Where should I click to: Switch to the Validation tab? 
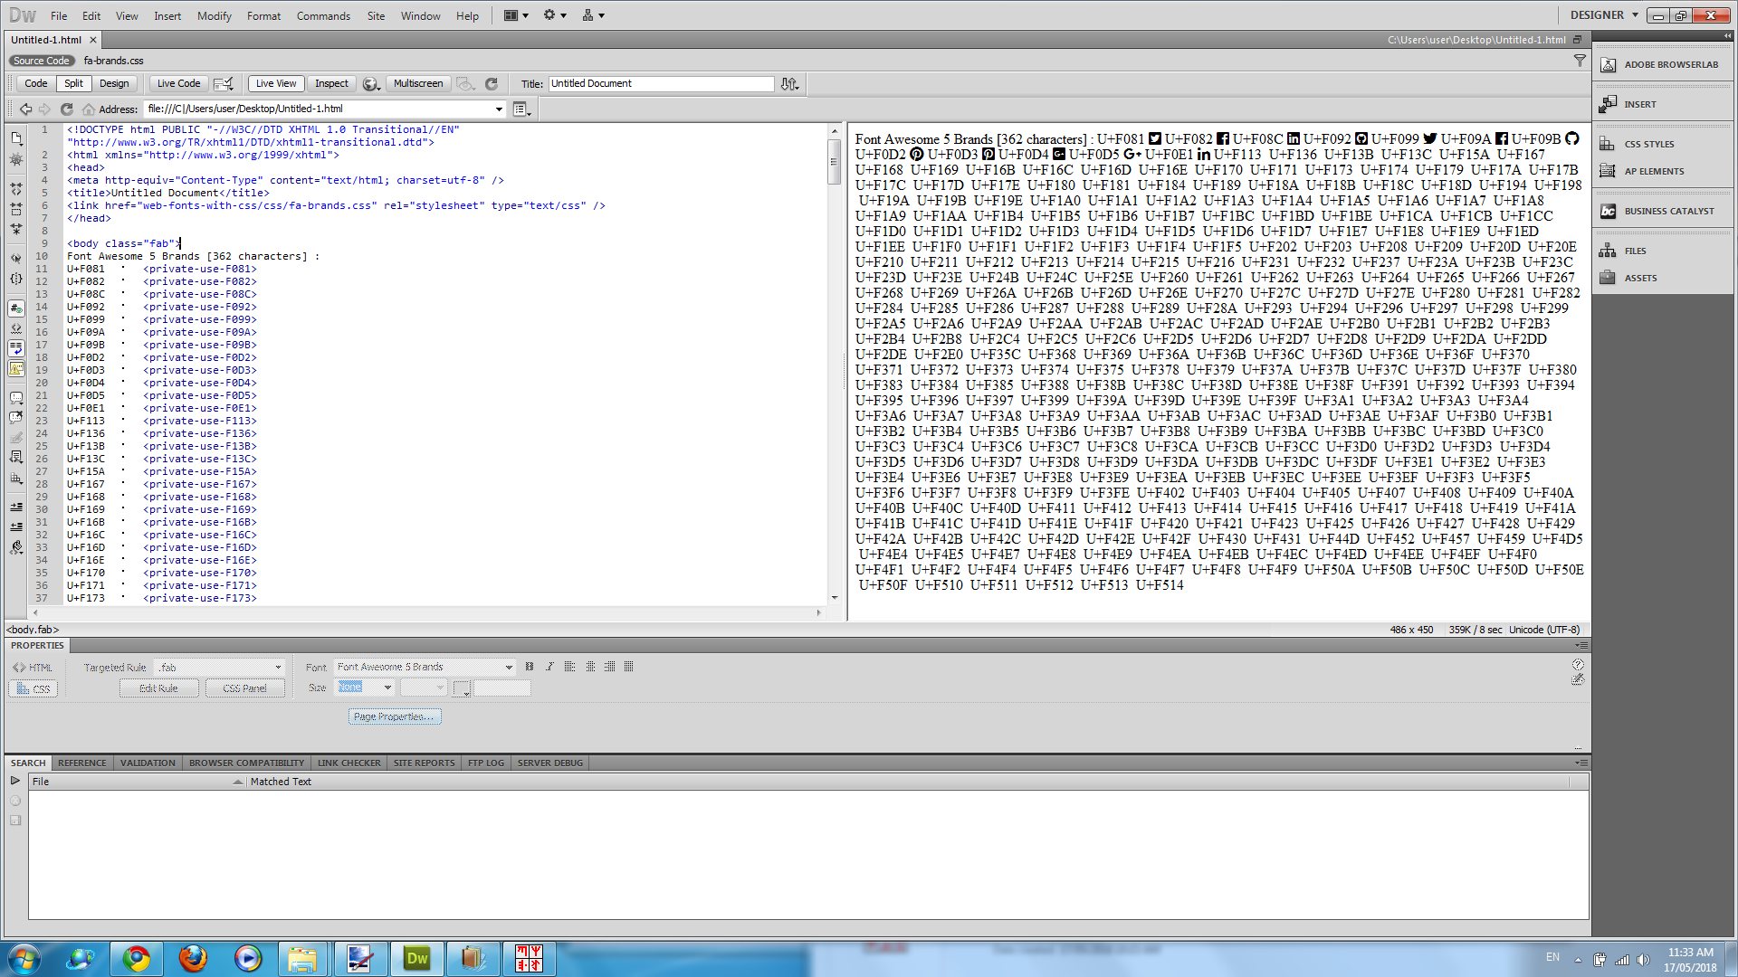148,763
